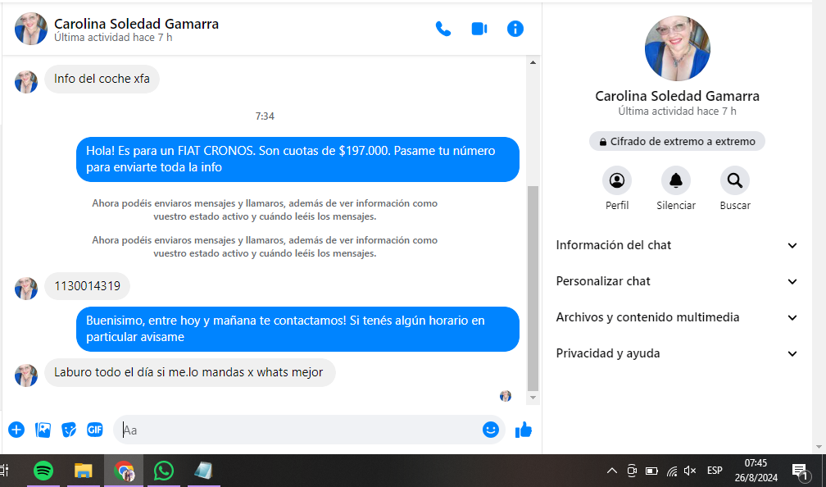
Task: Expand Privacidad y ayuda section
Action: [677, 353]
